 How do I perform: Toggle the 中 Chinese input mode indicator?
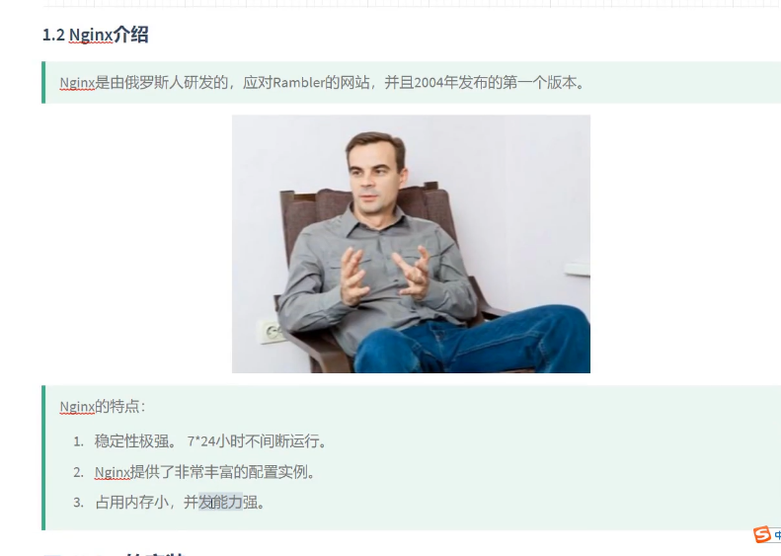[x=777, y=535]
